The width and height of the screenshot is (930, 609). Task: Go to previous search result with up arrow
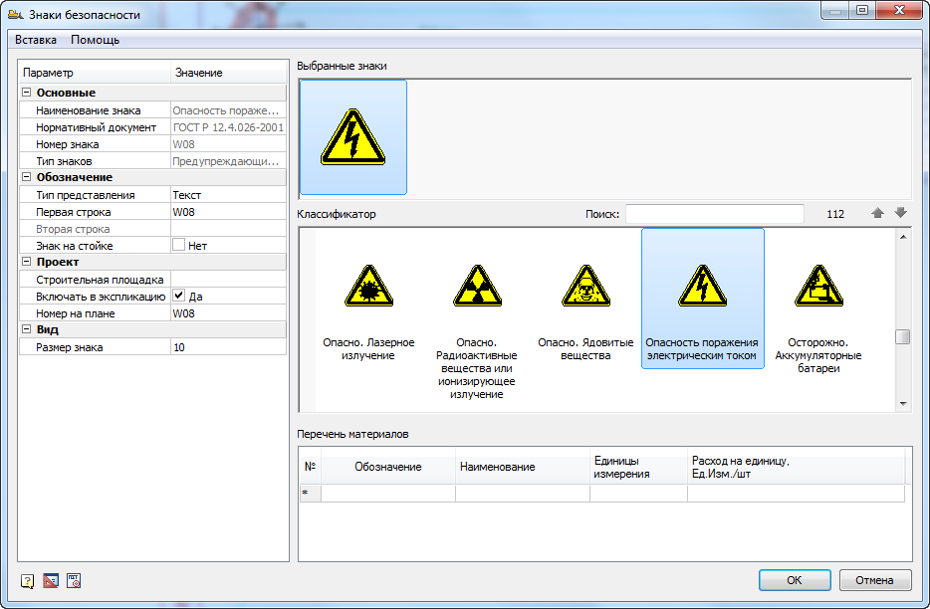point(878,213)
